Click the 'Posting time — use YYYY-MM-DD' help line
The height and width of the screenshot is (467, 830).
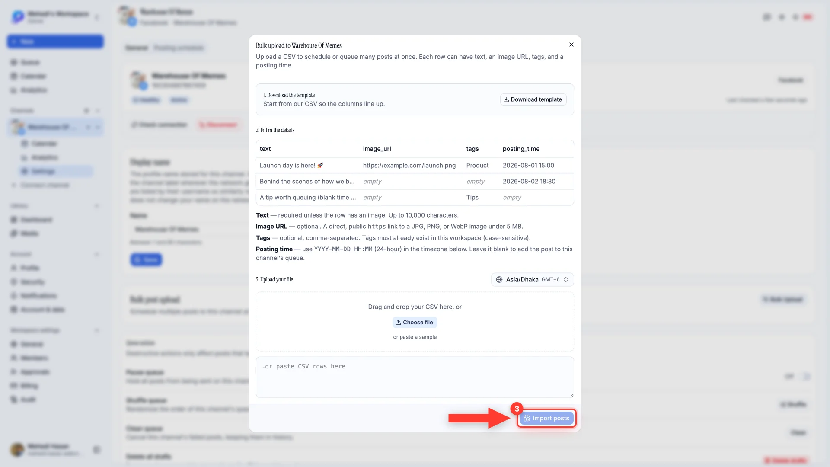414,253
